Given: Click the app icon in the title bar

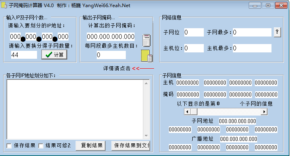Looking at the screenshot, I should [4, 5].
